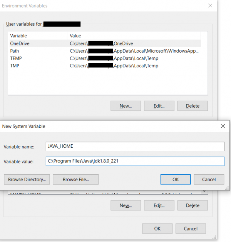
Task: Click the system variables list scroll-down arrow
Action: point(204,192)
